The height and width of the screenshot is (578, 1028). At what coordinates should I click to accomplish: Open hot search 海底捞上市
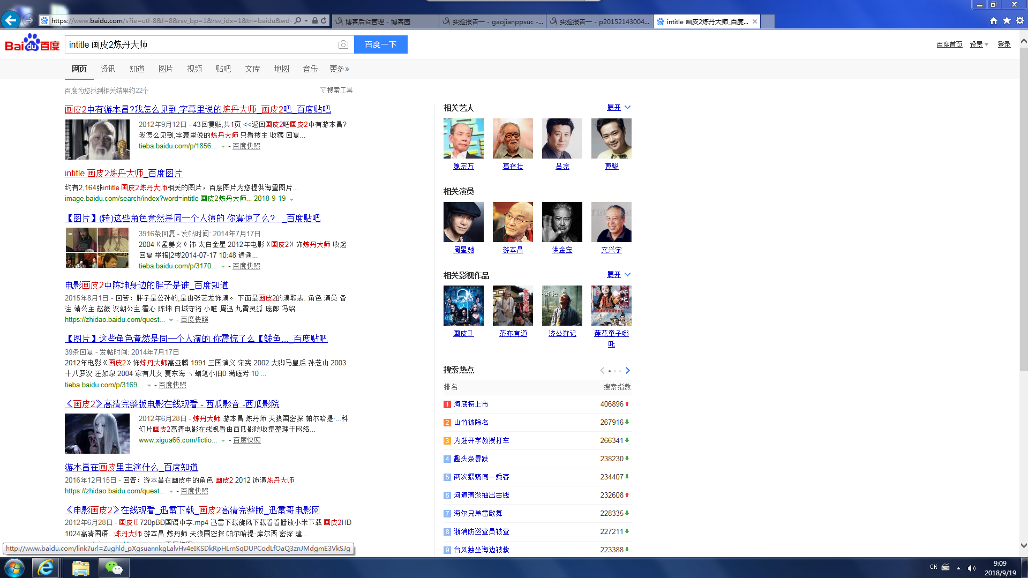[471, 404]
